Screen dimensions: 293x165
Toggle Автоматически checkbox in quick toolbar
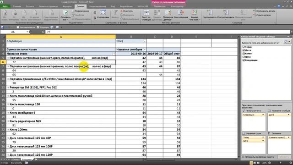(18, 27)
